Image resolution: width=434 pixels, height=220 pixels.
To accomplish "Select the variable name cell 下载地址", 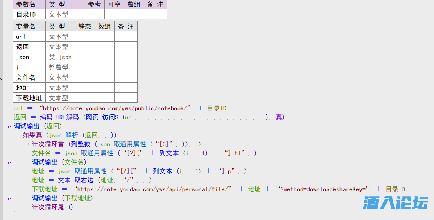I will pyautogui.click(x=29, y=98).
